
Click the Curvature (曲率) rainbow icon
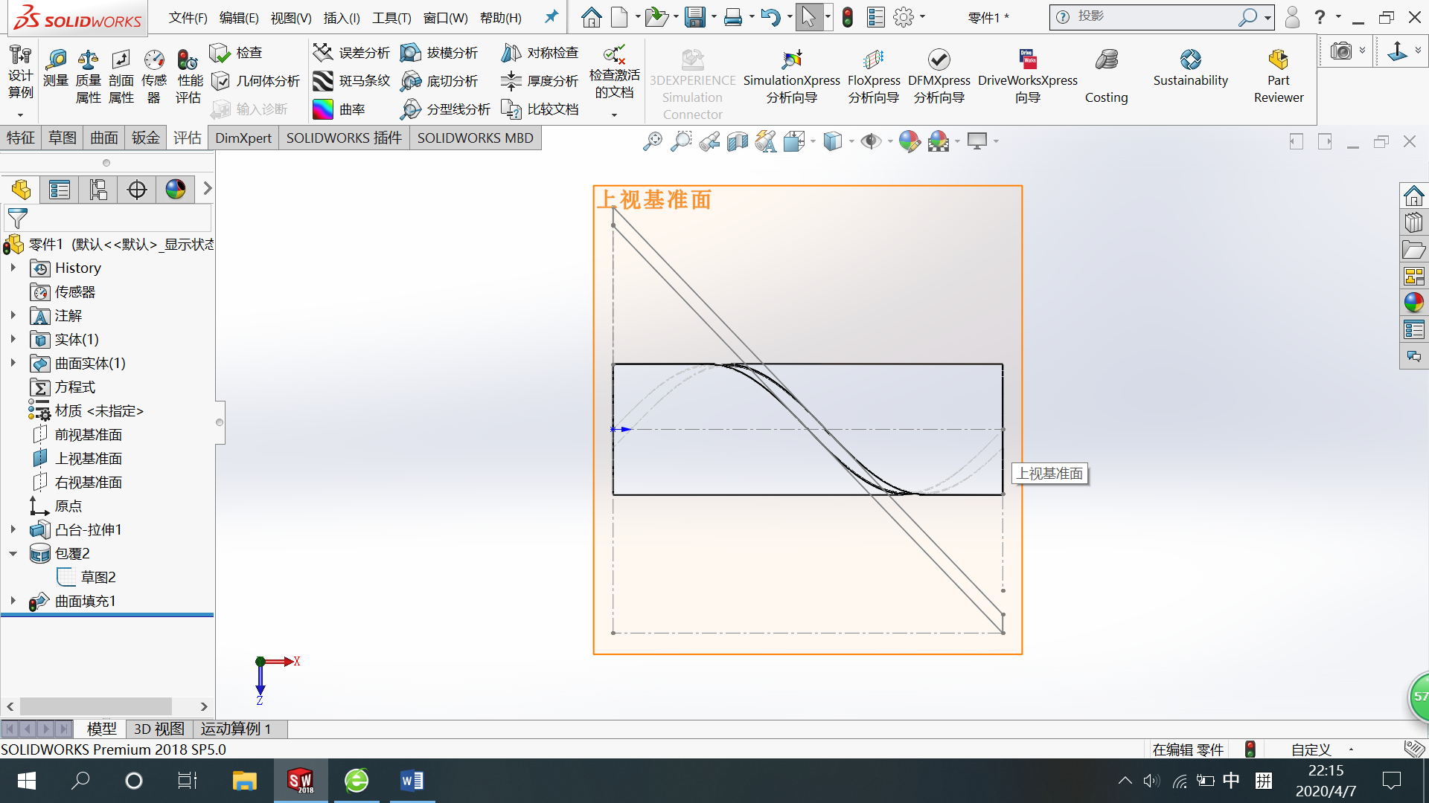(x=323, y=109)
